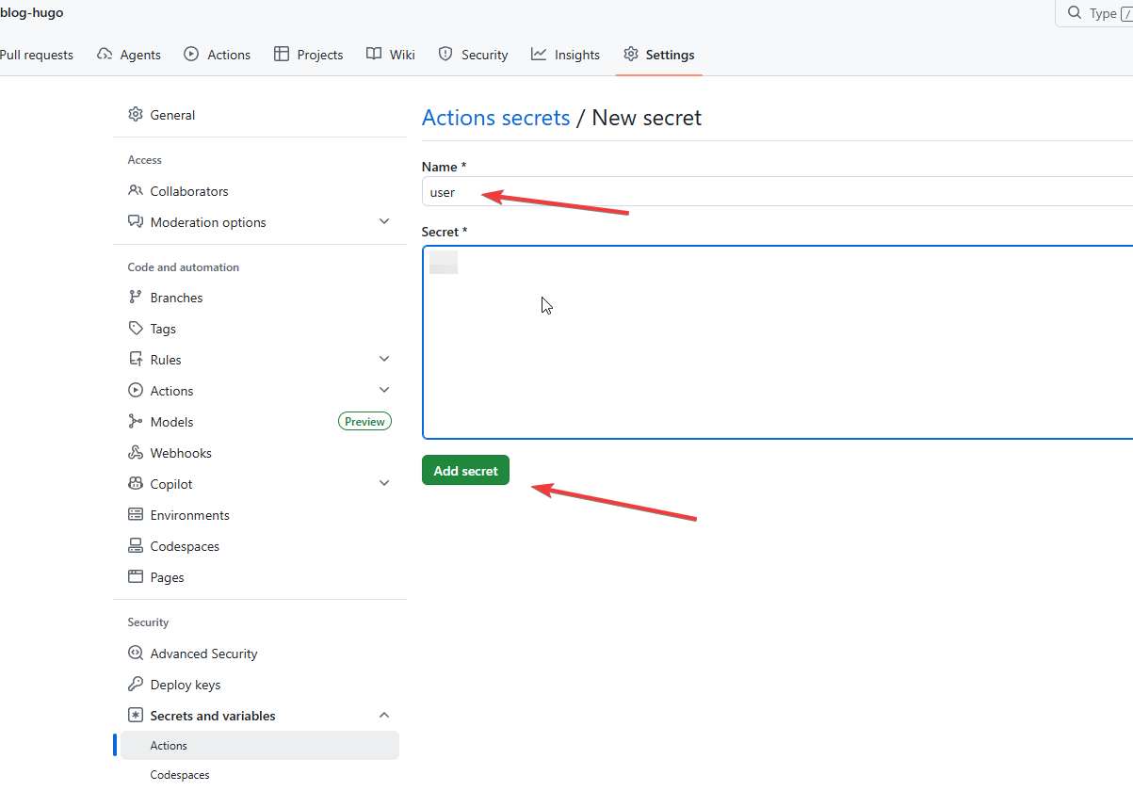Image resolution: width=1133 pixels, height=791 pixels.
Task: Click the Environments icon in sidebar
Action: pyautogui.click(x=135, y=515)
